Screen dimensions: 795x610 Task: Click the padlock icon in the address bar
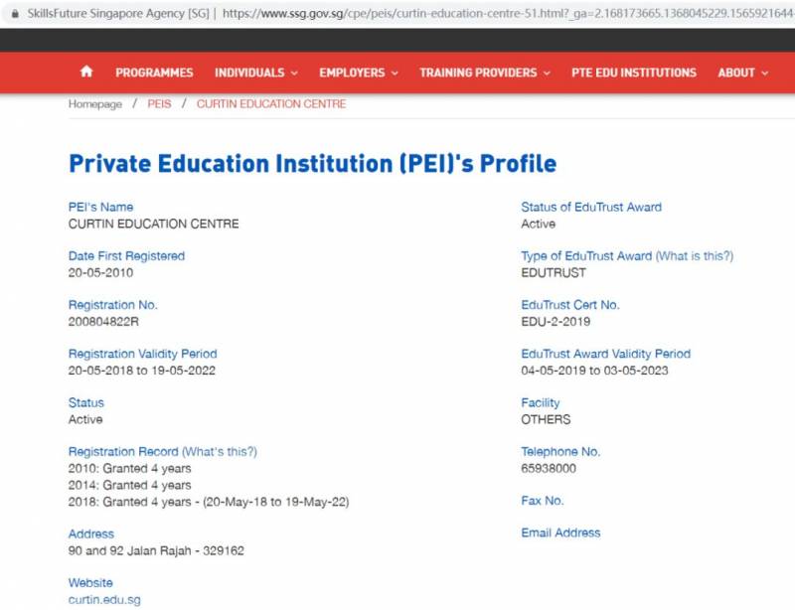click(x=14, y=14)
